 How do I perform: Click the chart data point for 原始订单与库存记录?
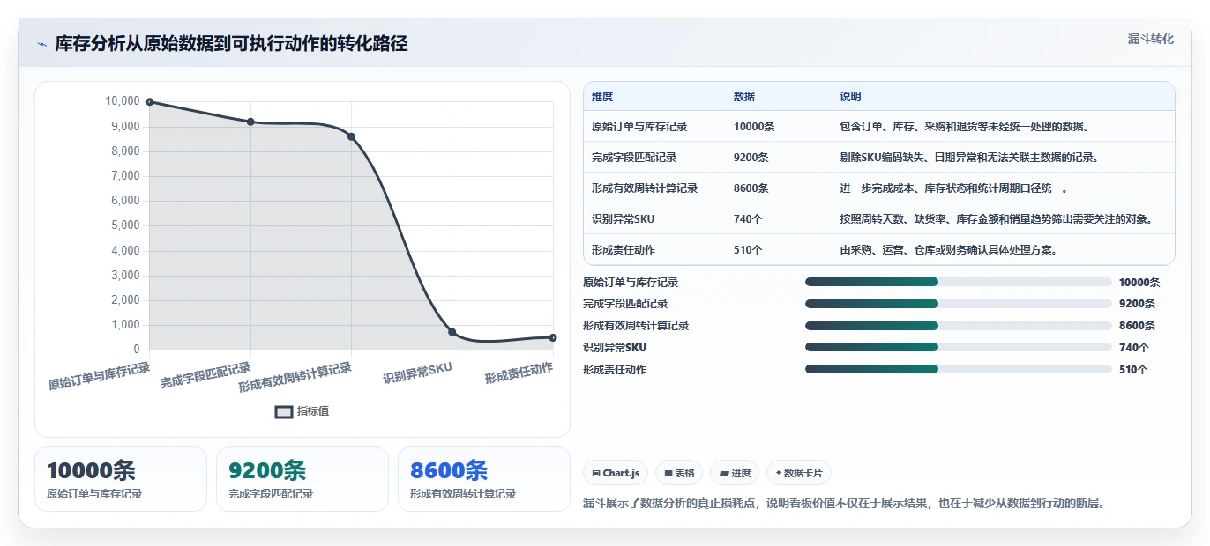click(150, 102)
